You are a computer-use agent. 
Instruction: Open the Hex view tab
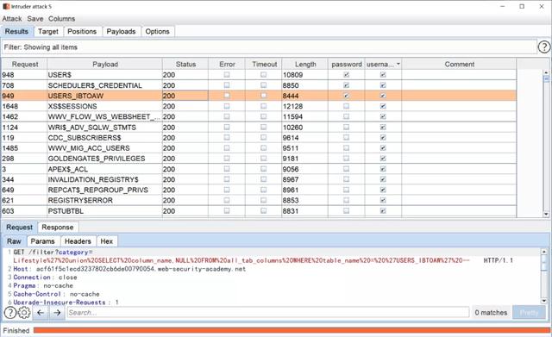(107, 241)
